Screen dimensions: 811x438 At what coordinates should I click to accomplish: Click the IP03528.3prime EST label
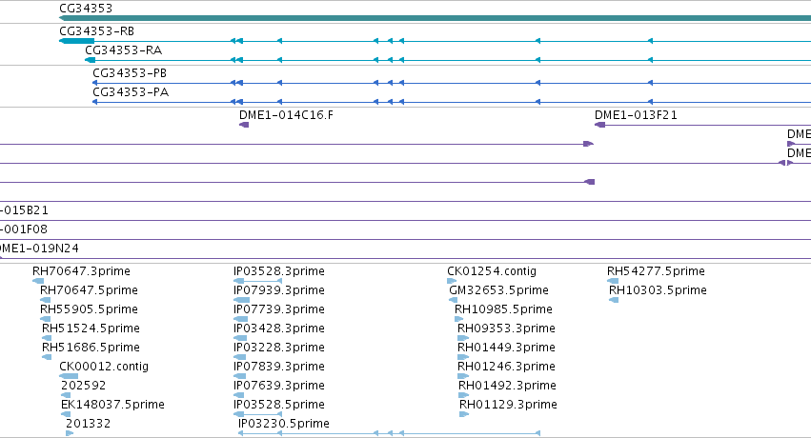pyautogui.click(x=279, y=271)
